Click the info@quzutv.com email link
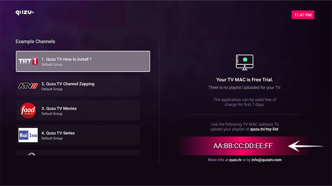The height and width of the screenshot is (186, 332). pyautogui.click(x=267, y=160)
